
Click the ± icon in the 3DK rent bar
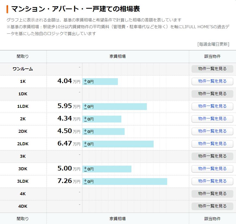coord(85,169)
